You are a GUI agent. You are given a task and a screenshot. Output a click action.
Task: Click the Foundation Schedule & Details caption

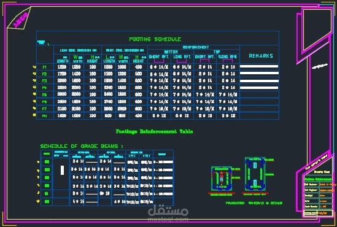[254, 203]
